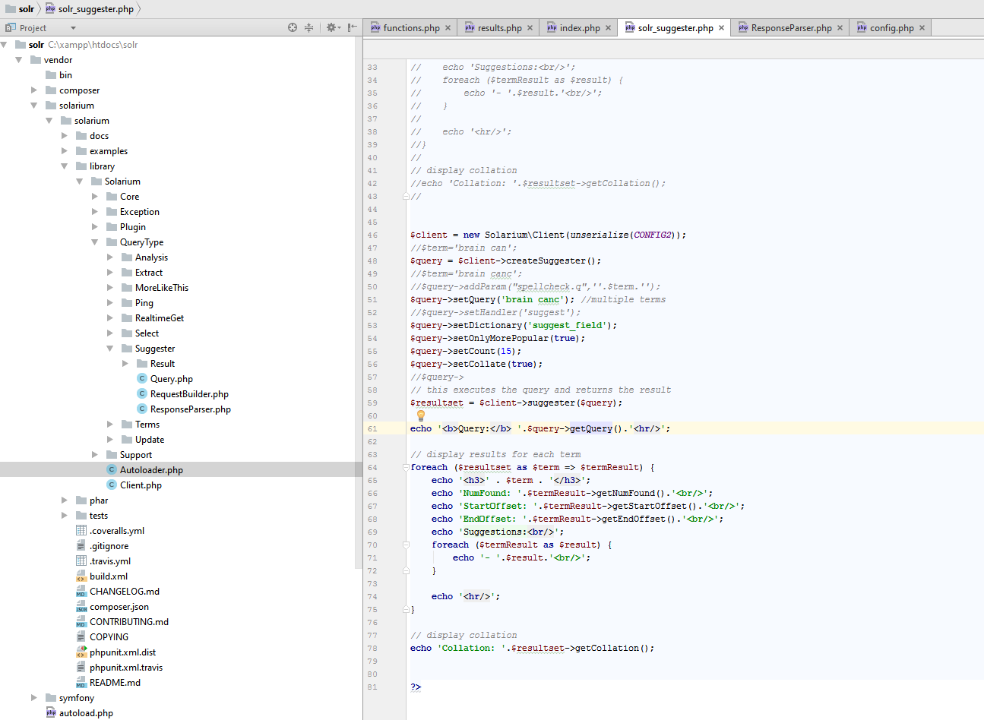This screenshot has width=984, height=720.
Task: Open the Project view dropdown
Action: 73,28
